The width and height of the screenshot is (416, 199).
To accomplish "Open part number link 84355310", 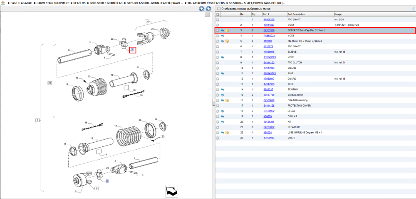I will (269, 30).
